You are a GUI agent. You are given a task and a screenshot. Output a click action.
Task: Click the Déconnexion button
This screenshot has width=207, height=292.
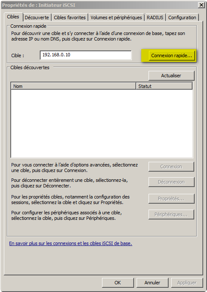tap(171, 182)
